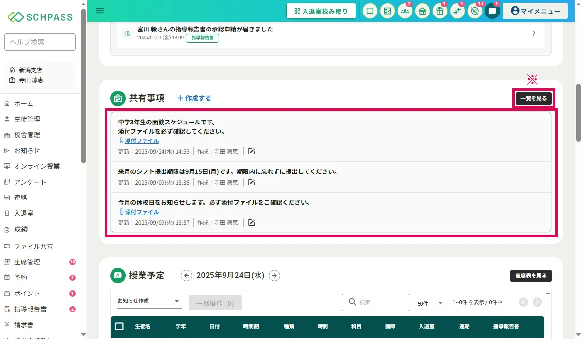
Task: Tick the select-all checkbox in the schedule table
Action: [x=119, y=326]
